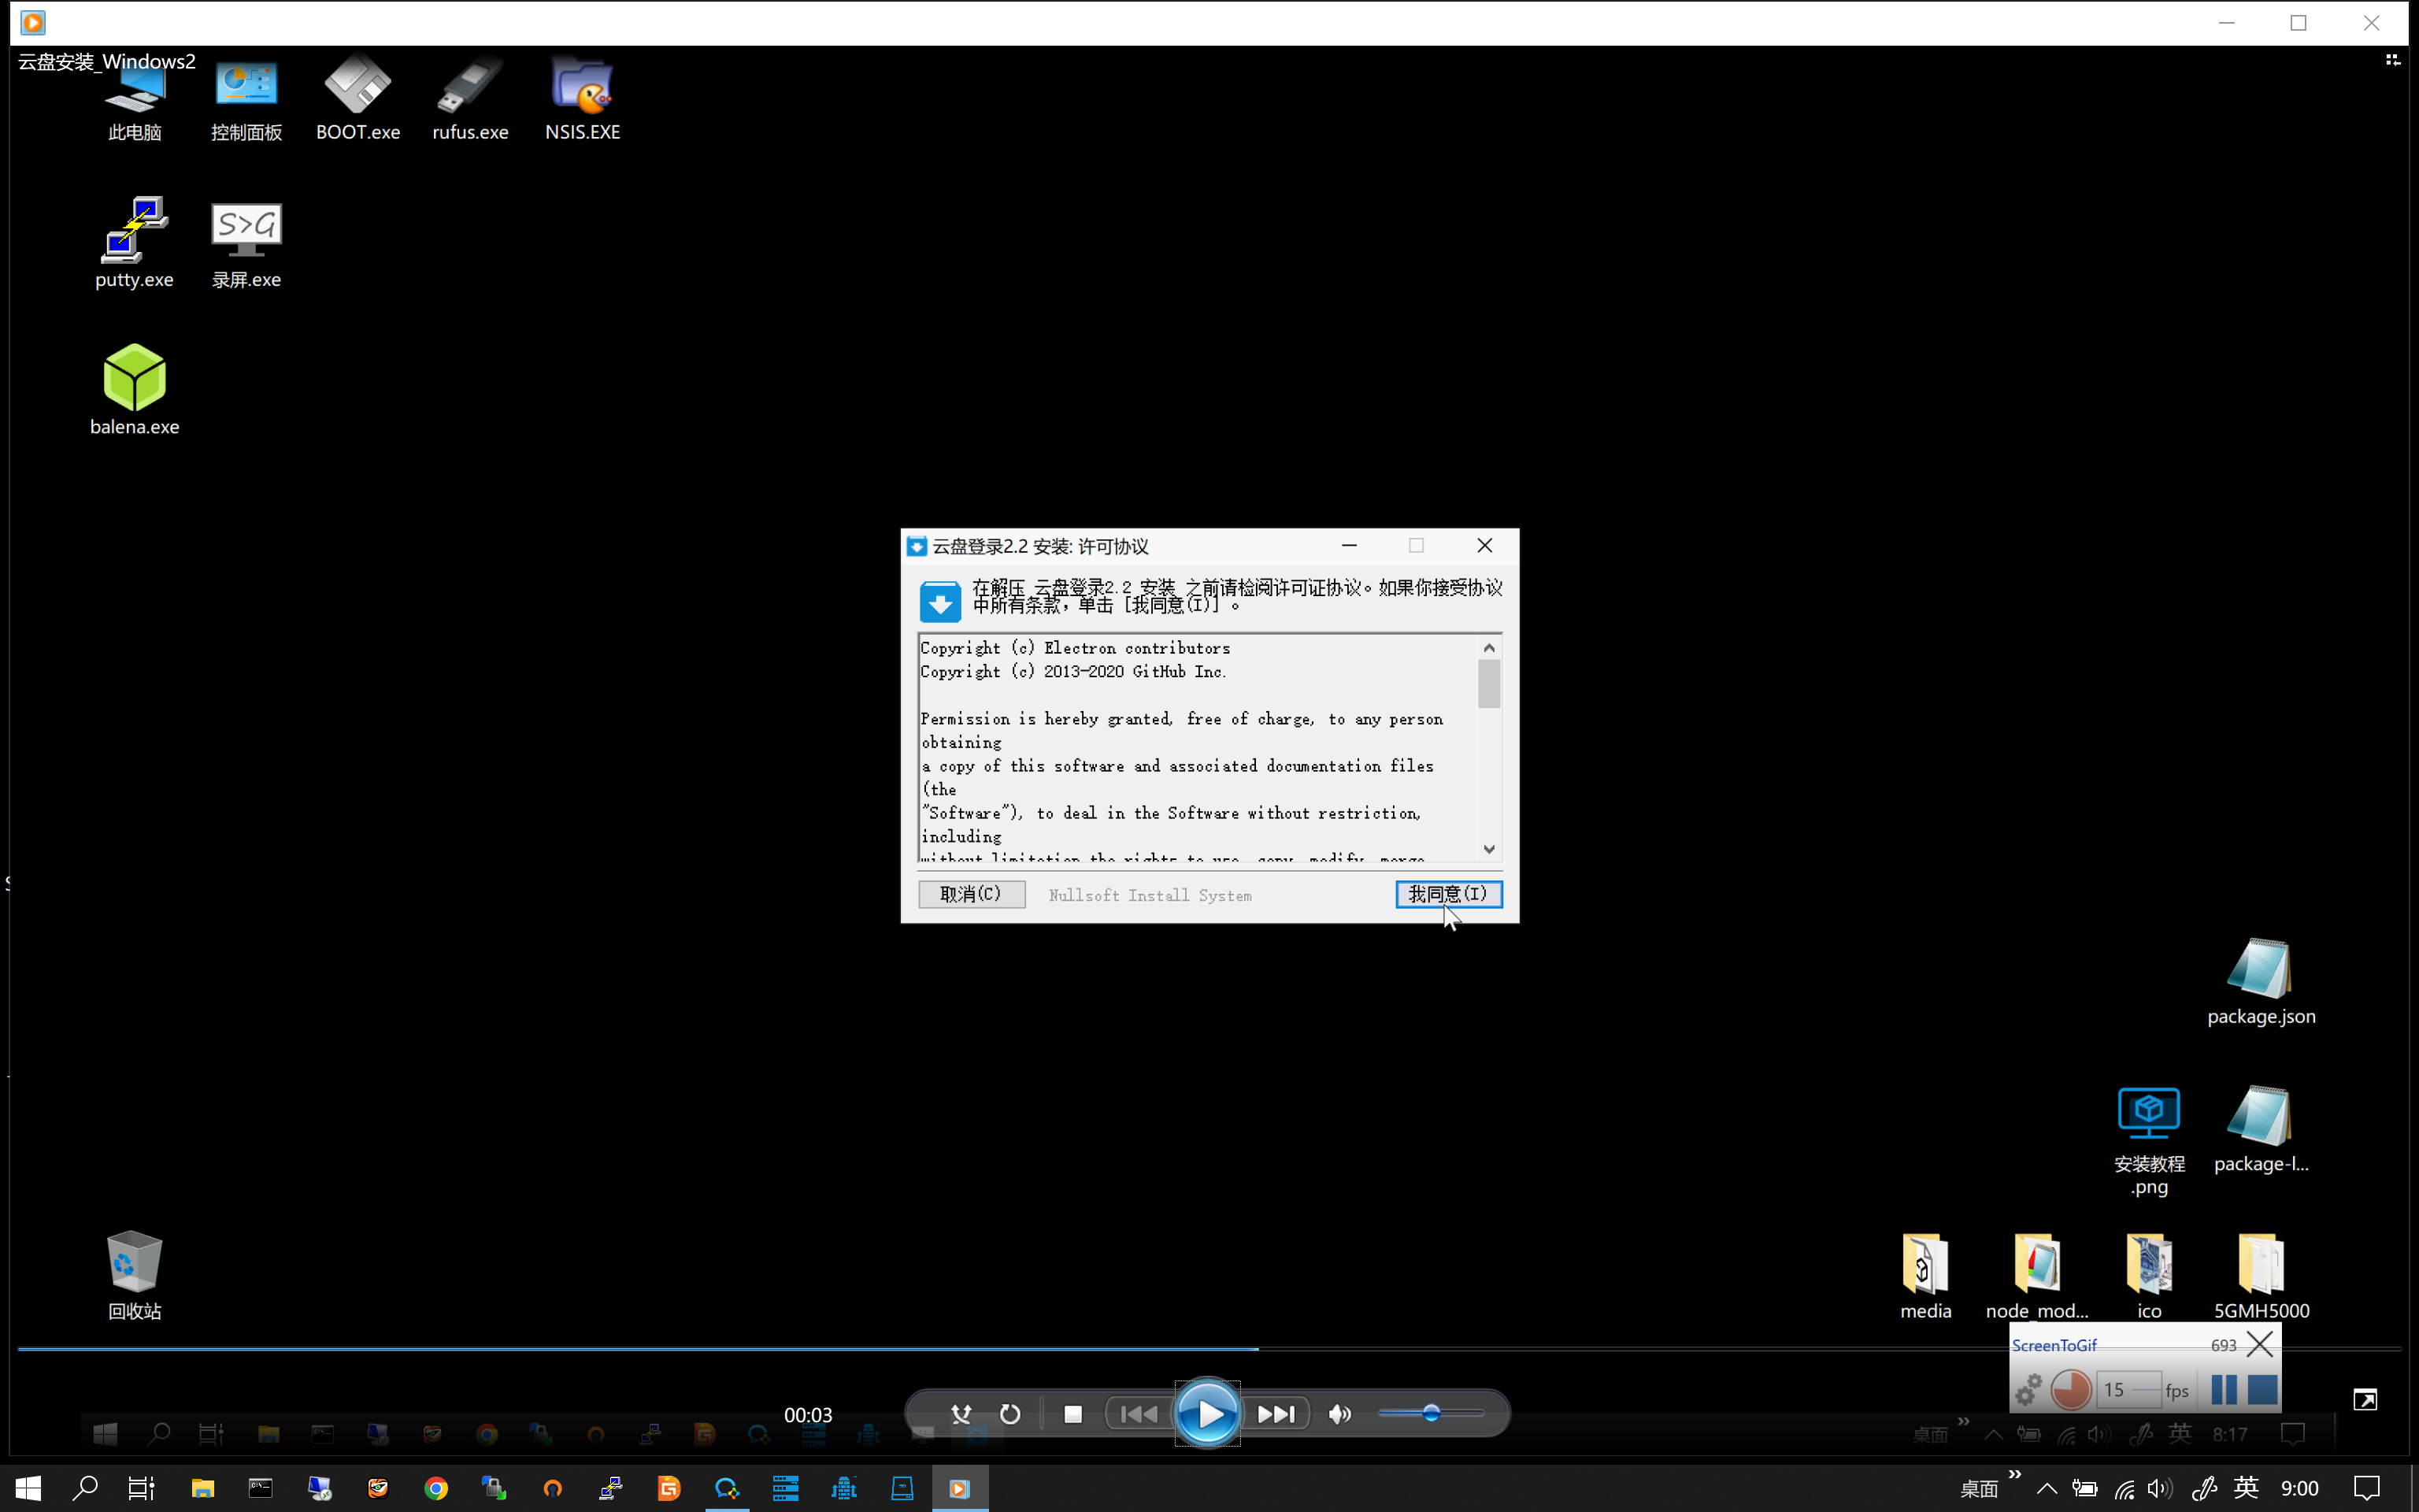
Task: Toggle the shuffle icon in player controls
Action: pos(961,1414)
